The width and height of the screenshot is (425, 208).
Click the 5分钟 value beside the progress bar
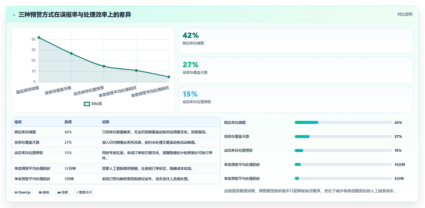tap(399, 179)
